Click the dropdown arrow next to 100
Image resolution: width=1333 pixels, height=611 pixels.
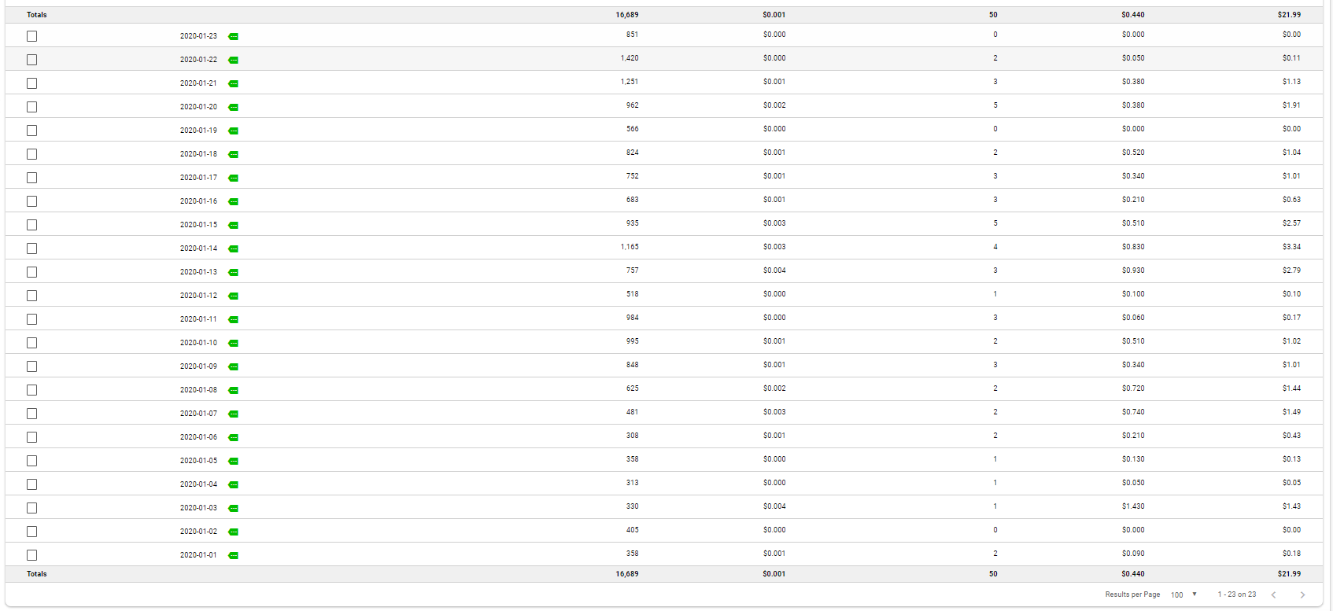click(x=1195, y=594)
